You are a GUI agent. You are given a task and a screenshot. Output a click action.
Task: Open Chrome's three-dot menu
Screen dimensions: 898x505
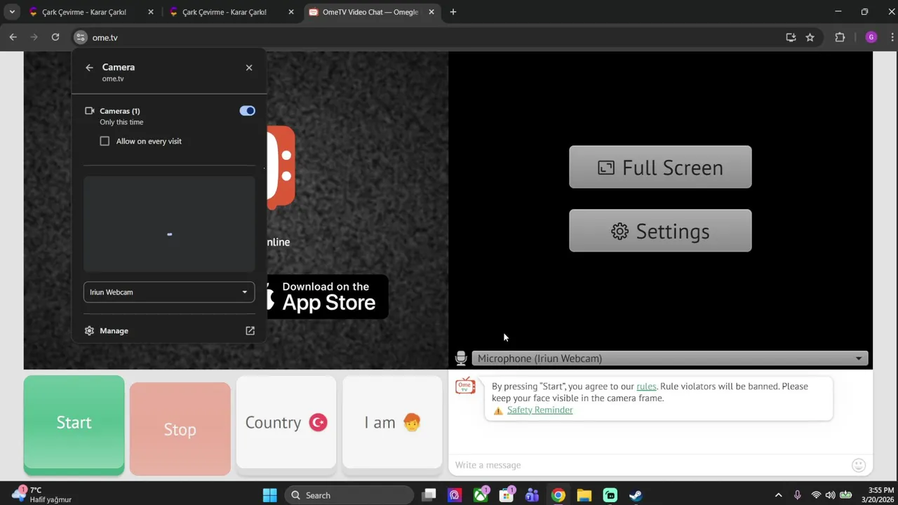pos(891,37)
